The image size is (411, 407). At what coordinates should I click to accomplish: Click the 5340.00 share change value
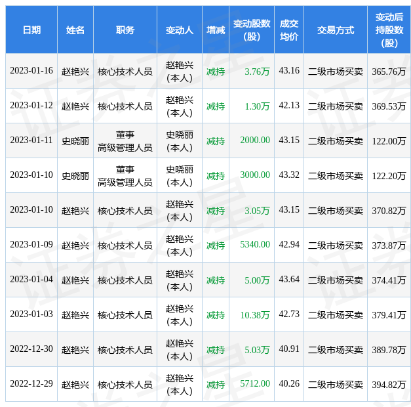coord(255,245)
